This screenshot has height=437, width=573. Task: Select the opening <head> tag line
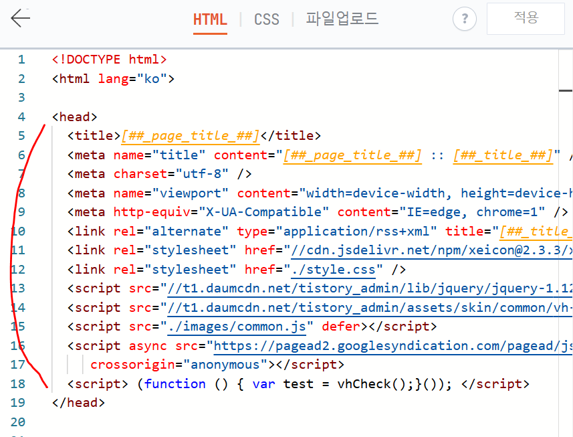pyautogui.click(x=74, y=116)
